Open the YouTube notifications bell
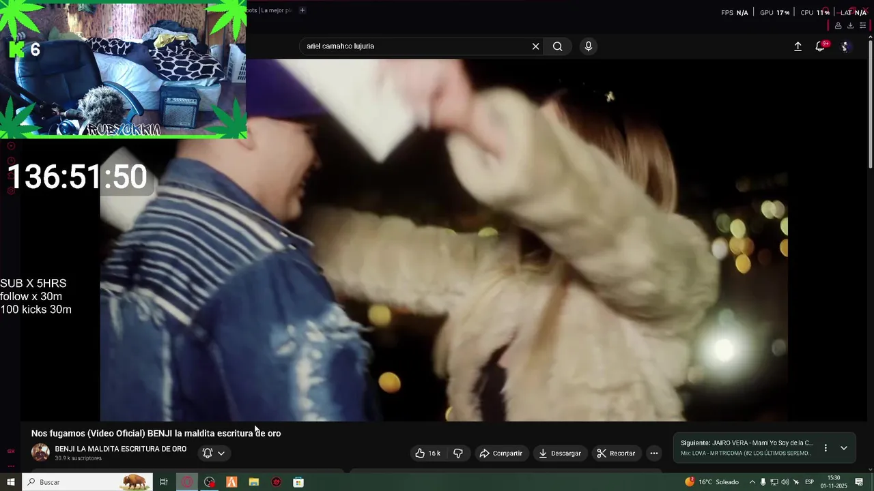Screen dimensions: 874x491 [820, 46]
